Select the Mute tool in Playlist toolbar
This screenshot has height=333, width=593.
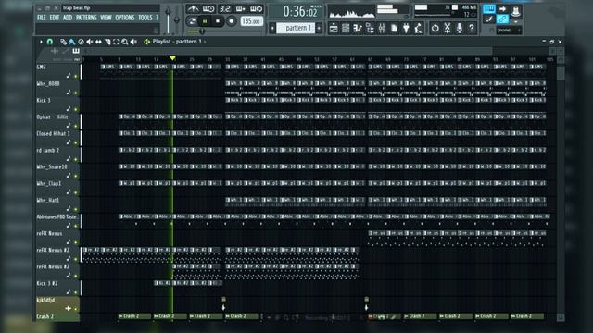click(x=90, y=42)
